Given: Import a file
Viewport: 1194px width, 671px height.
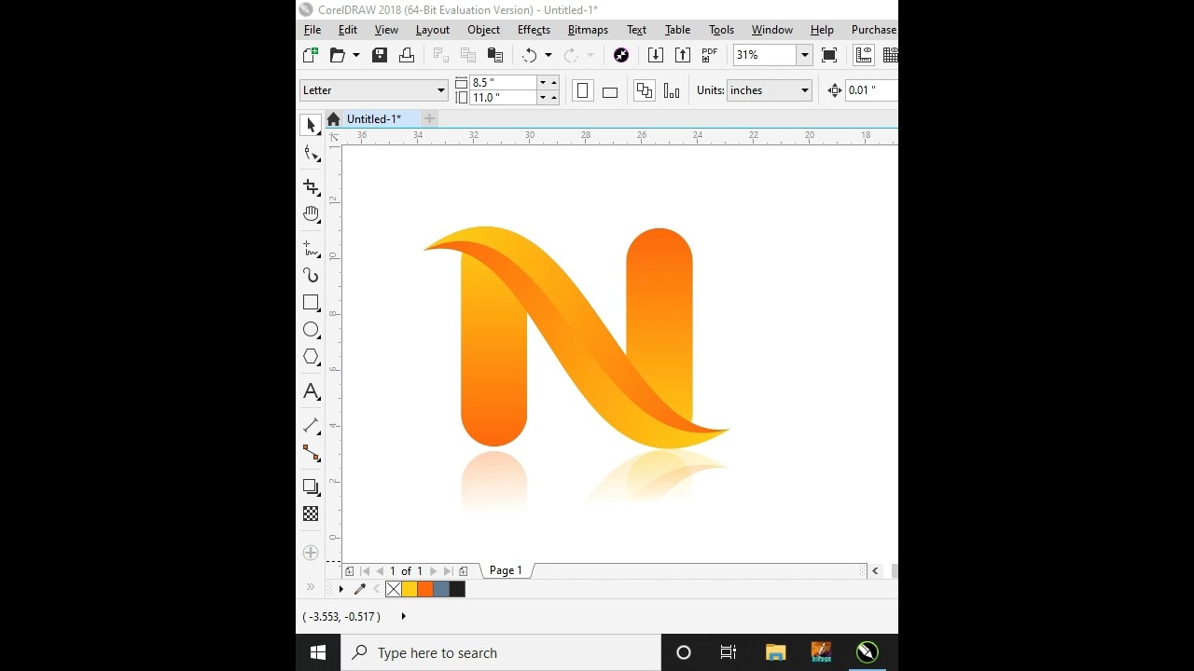Looking at the screenshot, I should [x=656, y=55].
